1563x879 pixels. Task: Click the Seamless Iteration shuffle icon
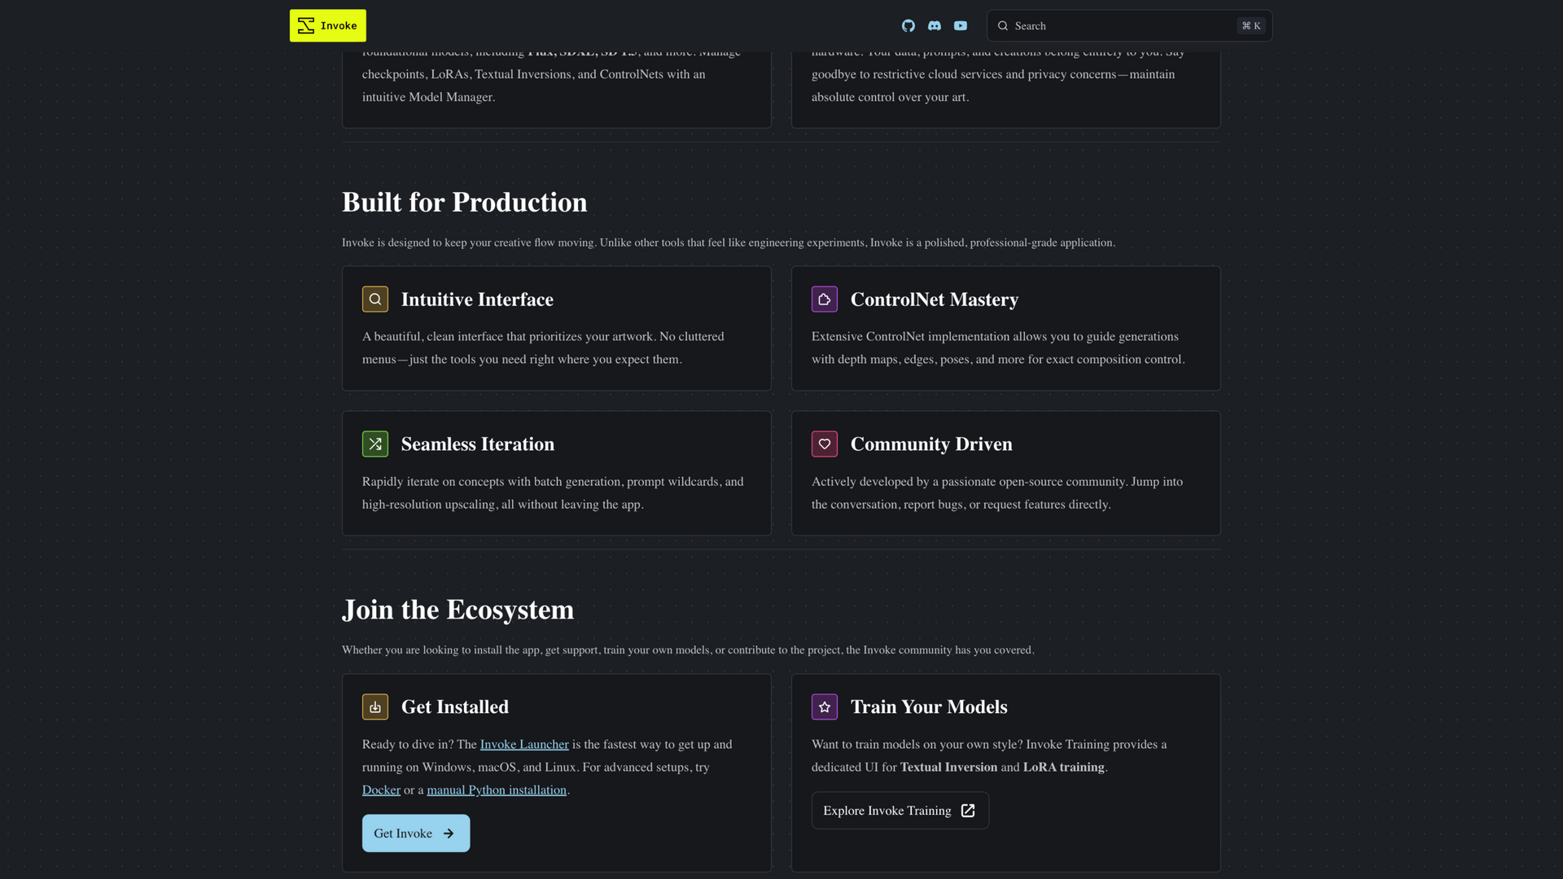(375, 444)
